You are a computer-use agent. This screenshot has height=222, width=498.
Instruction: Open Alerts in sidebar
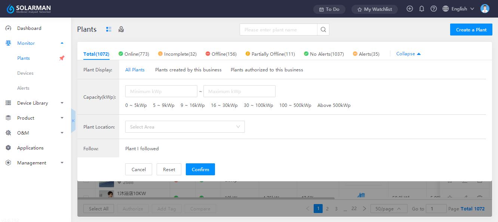(23, 88)
